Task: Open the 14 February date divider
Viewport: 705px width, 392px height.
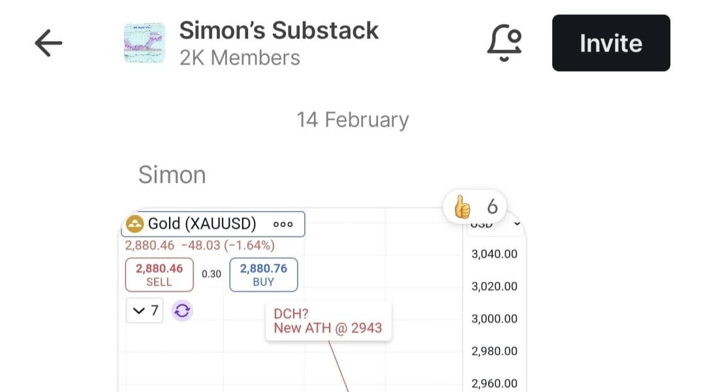Action: click(x=352, y=119)
